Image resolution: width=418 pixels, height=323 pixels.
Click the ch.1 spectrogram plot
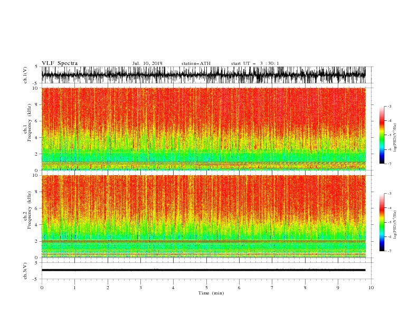pyautogui.click(x=203, y=129)
